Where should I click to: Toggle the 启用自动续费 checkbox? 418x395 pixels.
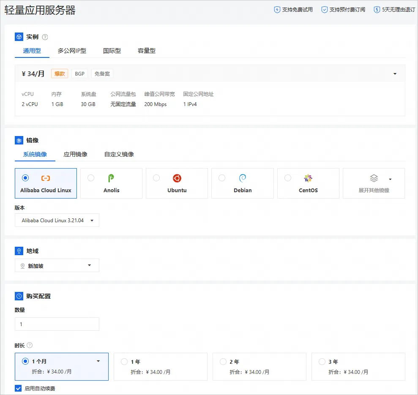pyautogui.click(x=18, y=388)
